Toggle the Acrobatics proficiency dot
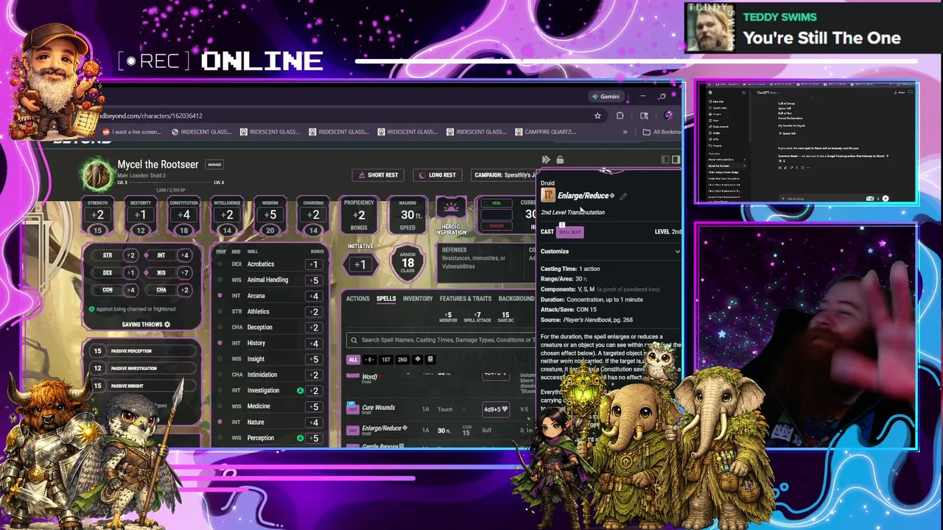This screenshot has height=530, width=943. pos(220,264)
